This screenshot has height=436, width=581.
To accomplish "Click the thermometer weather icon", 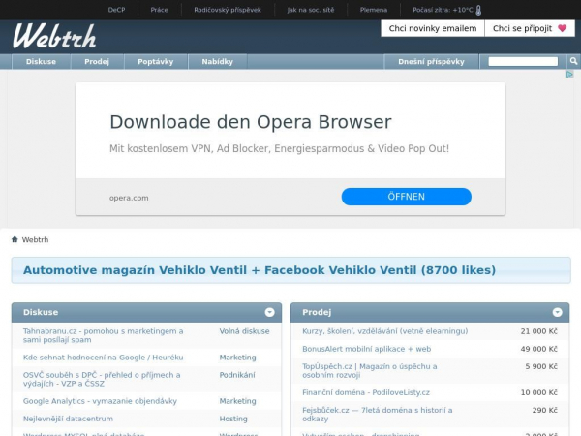I will coord(478,10).
